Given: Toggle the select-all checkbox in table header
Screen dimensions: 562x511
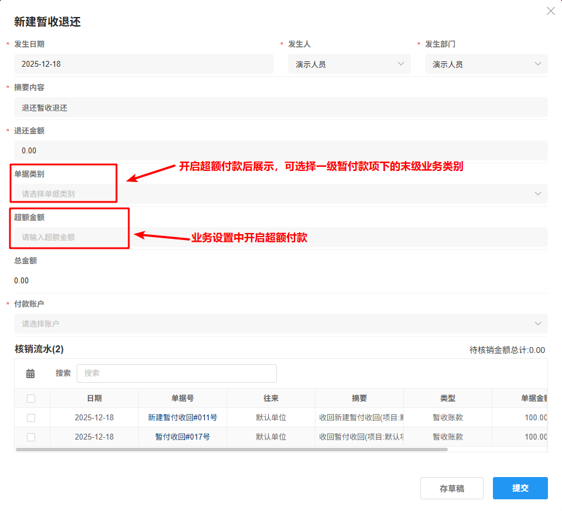Looking at the screenshot, I should click(x=32, y=397).
